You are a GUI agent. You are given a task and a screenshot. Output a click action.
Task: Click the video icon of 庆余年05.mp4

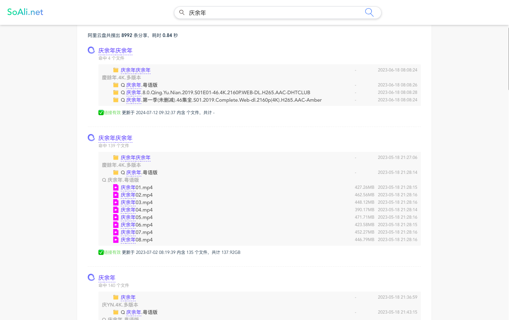116,217
